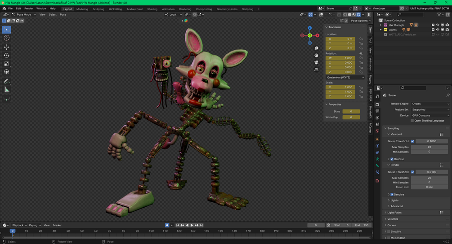Viewport: 452px width, 244px height.
Task: Switch to wireframe viewport shading
Action: tap(345, 14)
